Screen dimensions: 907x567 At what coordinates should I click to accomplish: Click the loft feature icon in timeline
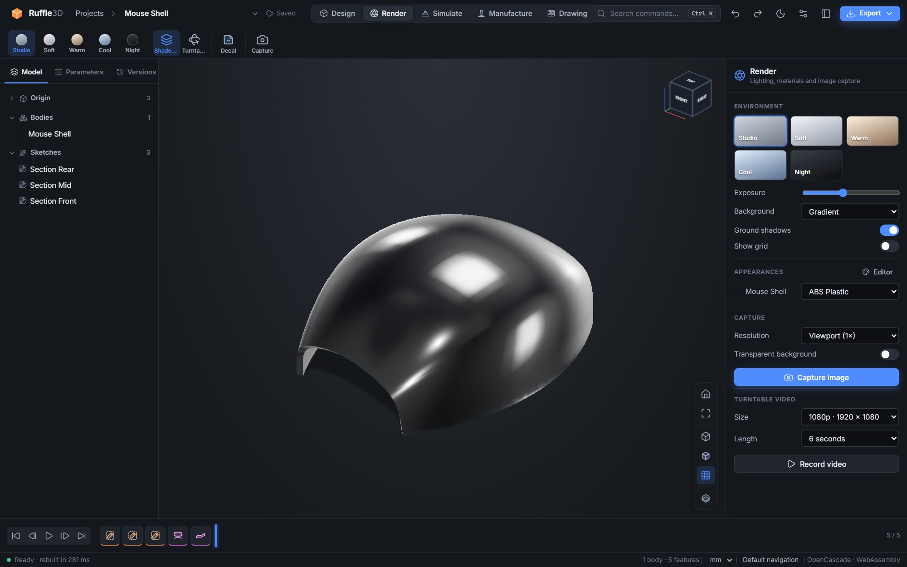(x=178, y=536)
